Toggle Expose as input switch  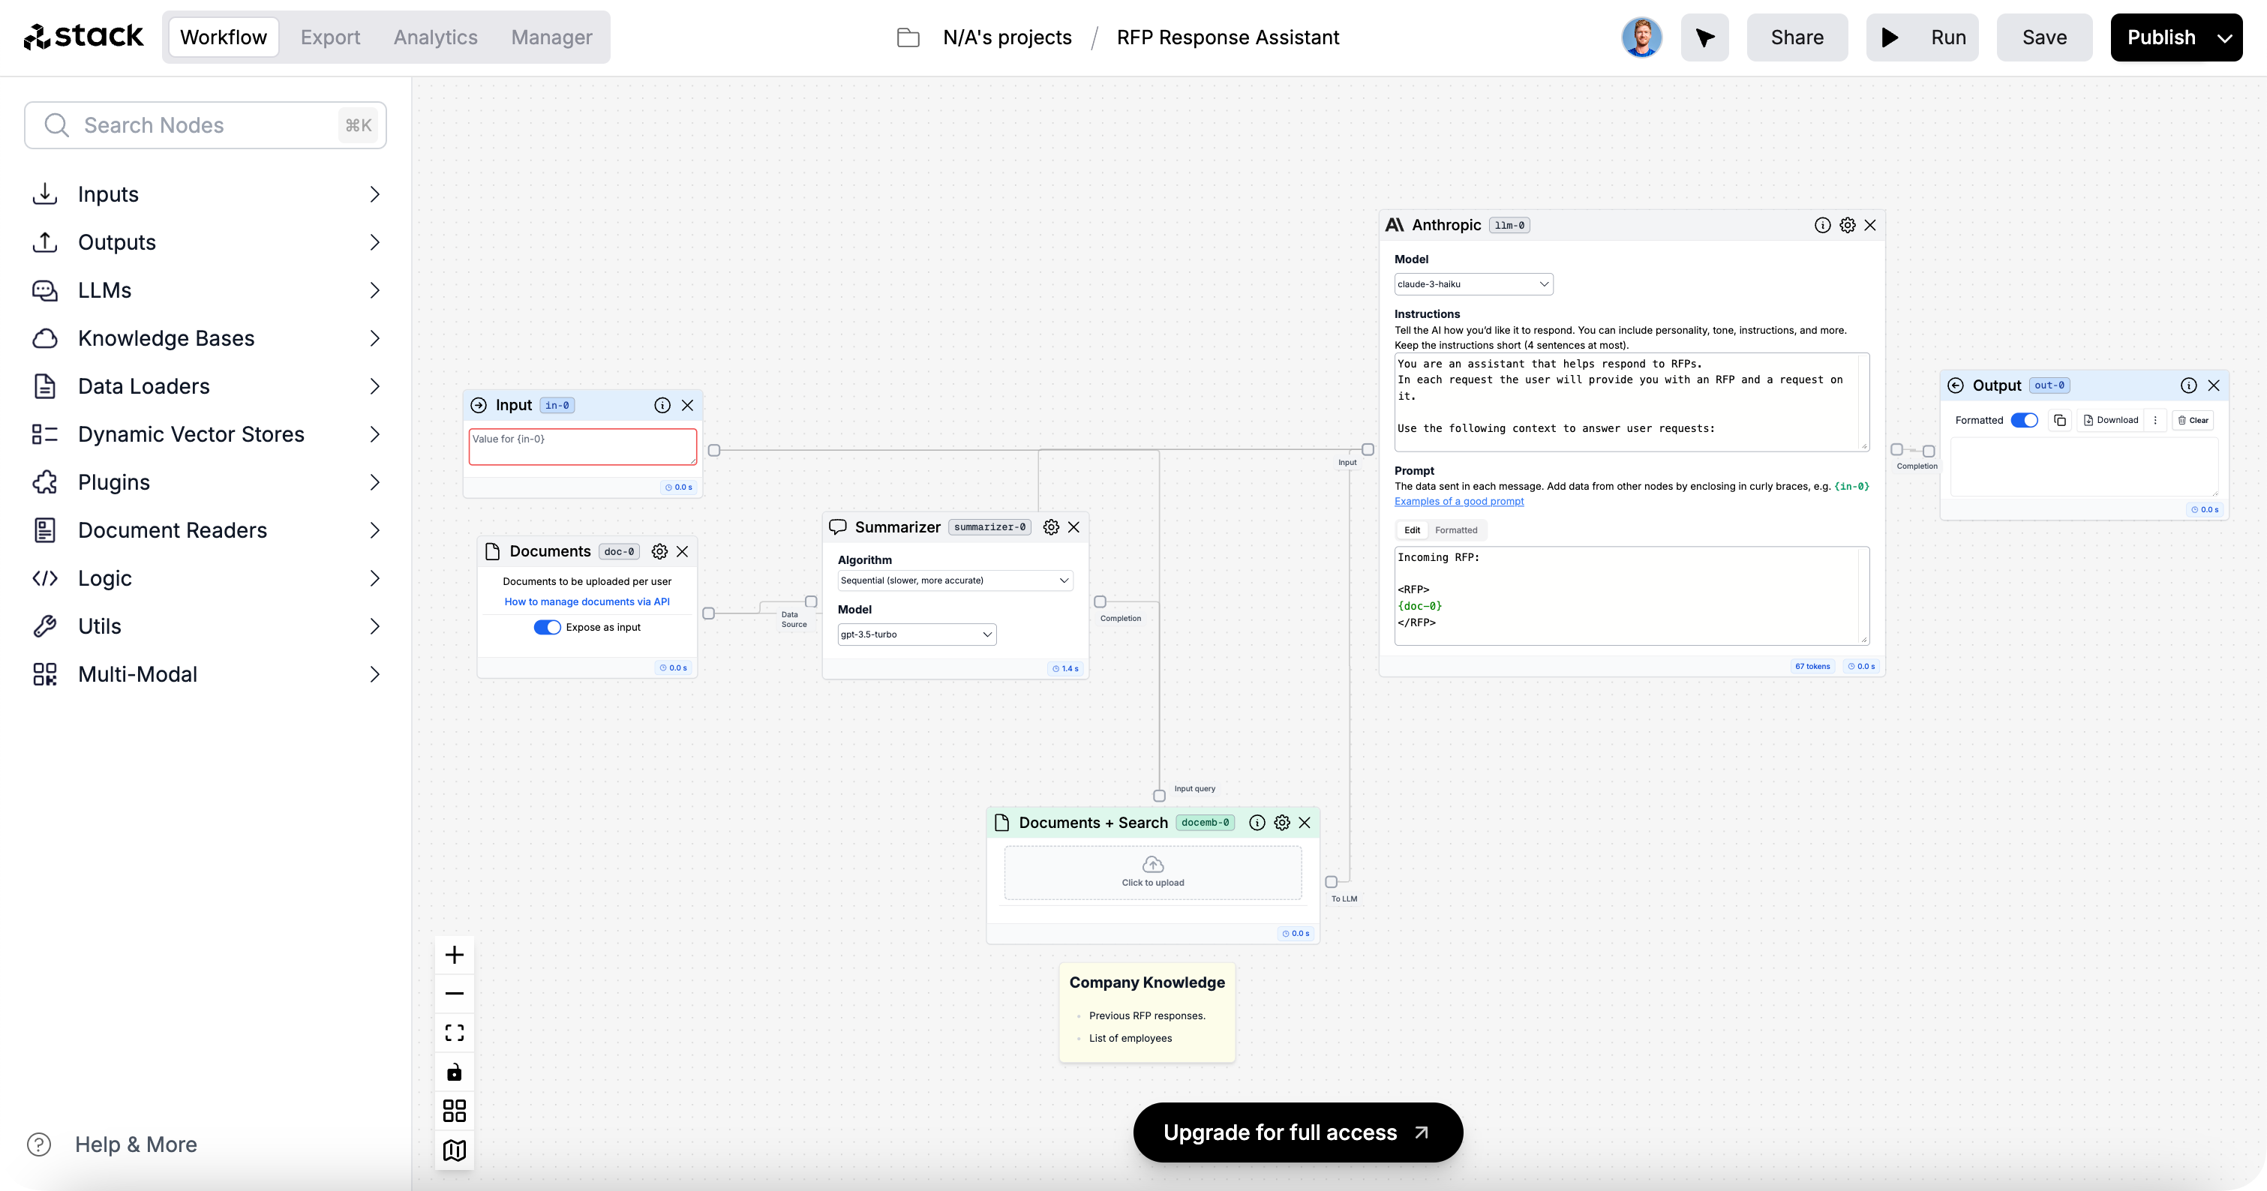[547, 627]
